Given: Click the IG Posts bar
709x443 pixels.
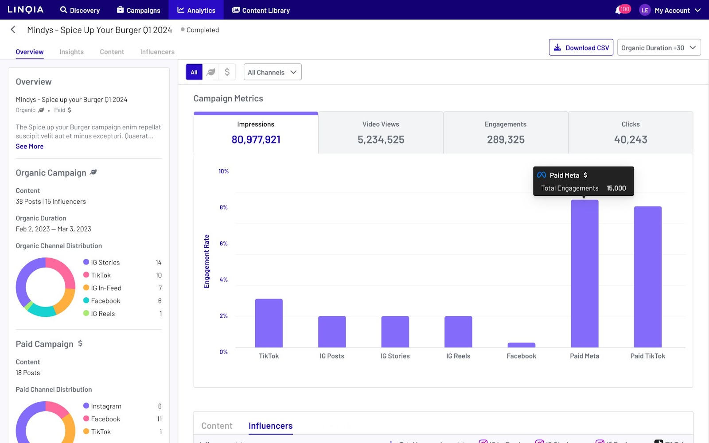Looking at the screenshot, I should [x=332, y=332].
